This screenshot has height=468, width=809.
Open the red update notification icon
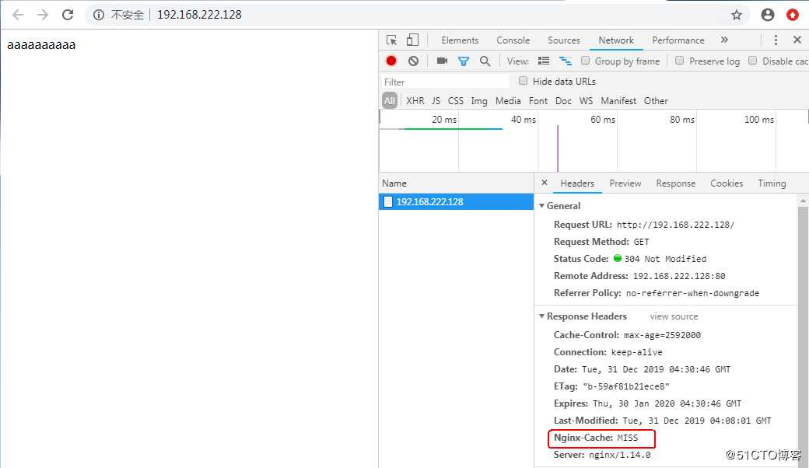(793, 15)
